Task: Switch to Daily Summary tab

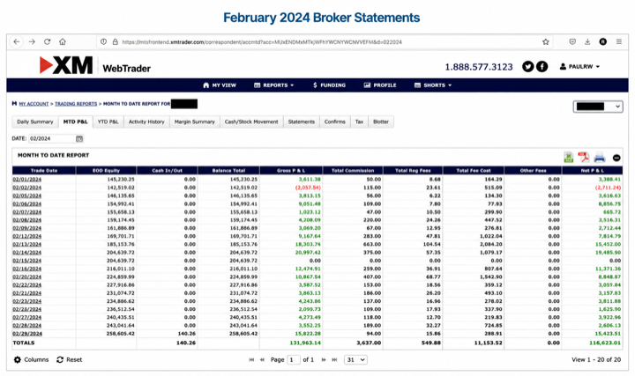Action: 34,122
